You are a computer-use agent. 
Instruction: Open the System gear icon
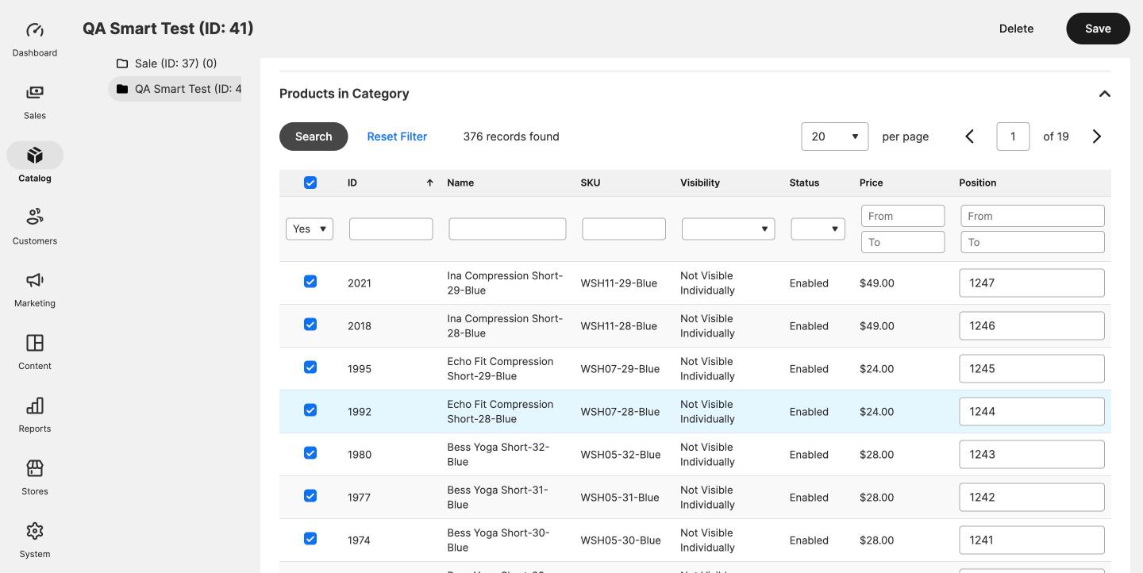[x=35, y=531]
